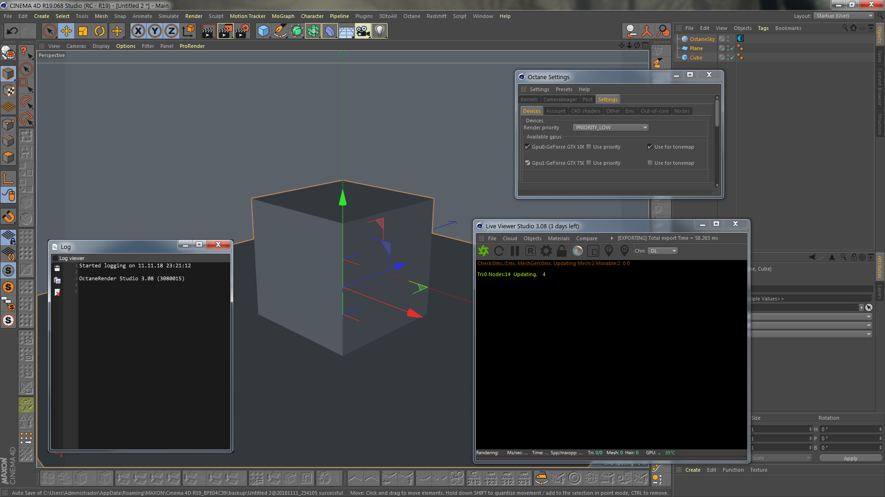Toggle Use for tonemap on Gpu1
The width and height of the screenshot is (885, 497).
pyautogui.click(x=650, y=163)
